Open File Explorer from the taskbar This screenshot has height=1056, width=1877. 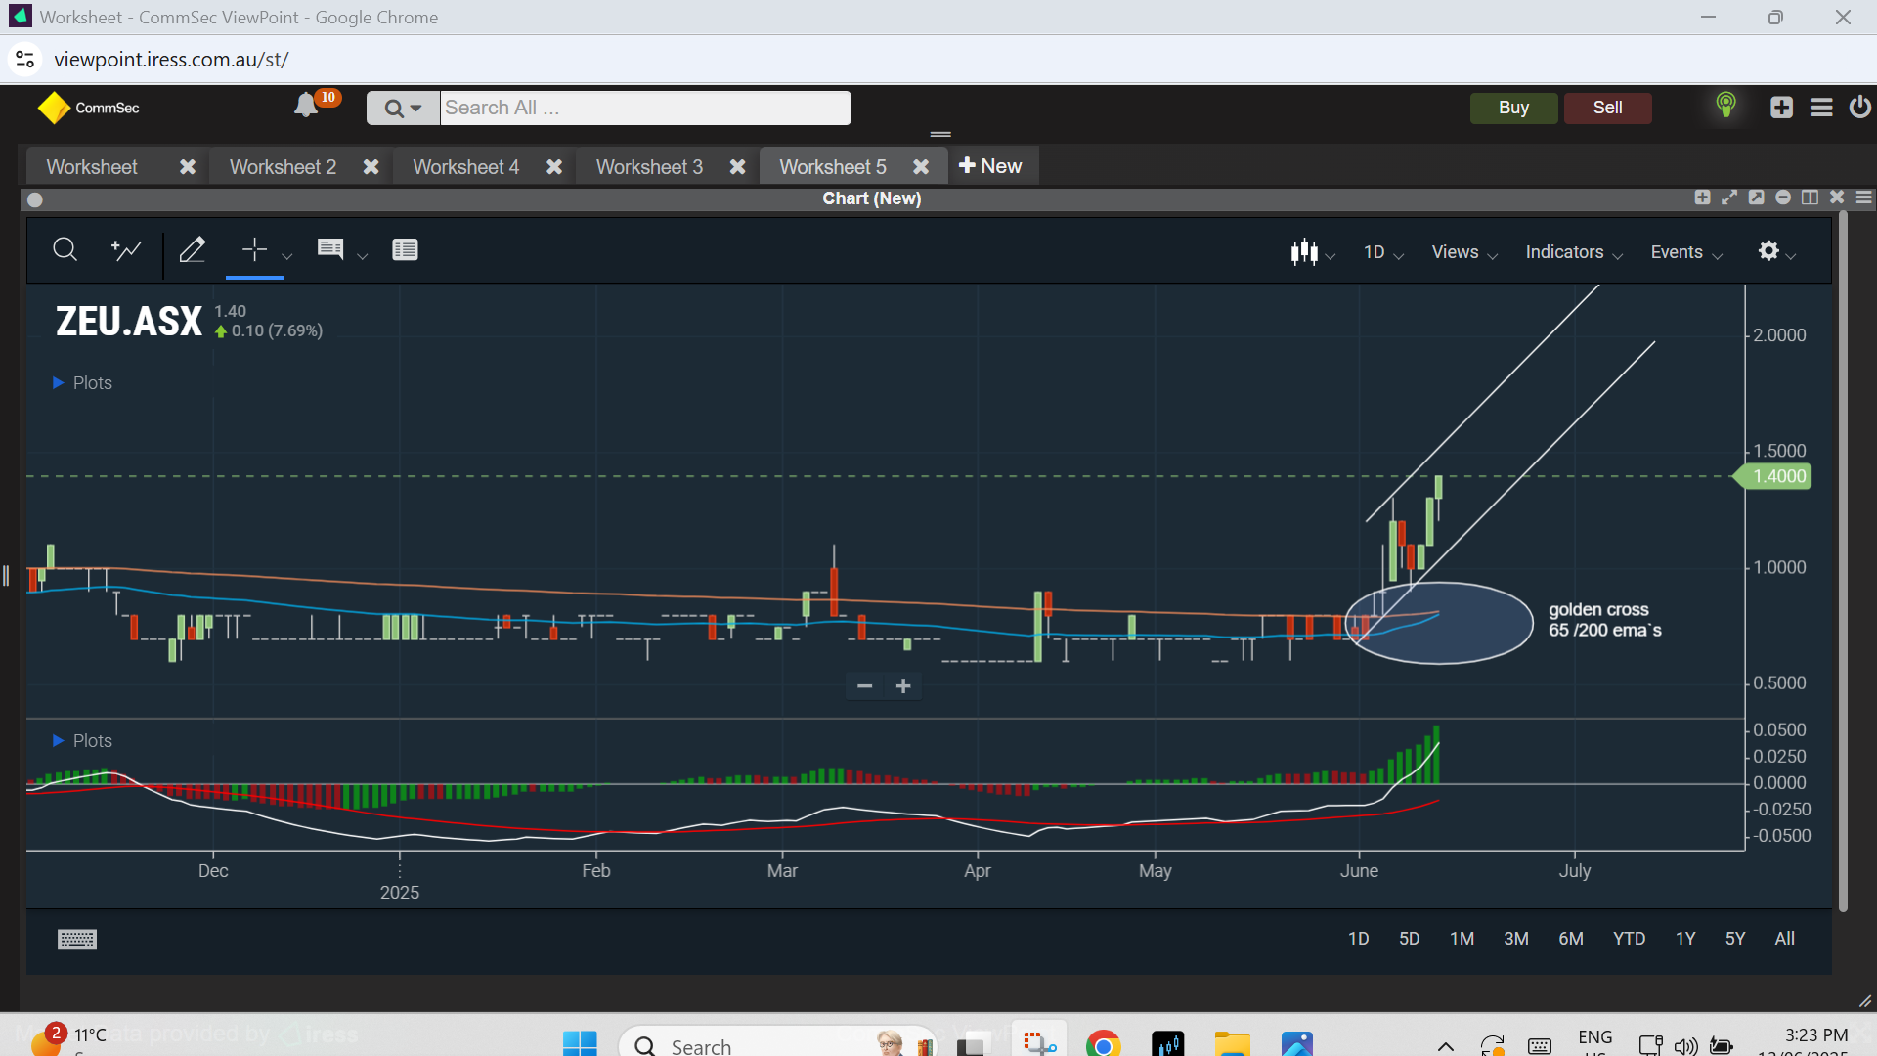(x=1232, y=1045)
